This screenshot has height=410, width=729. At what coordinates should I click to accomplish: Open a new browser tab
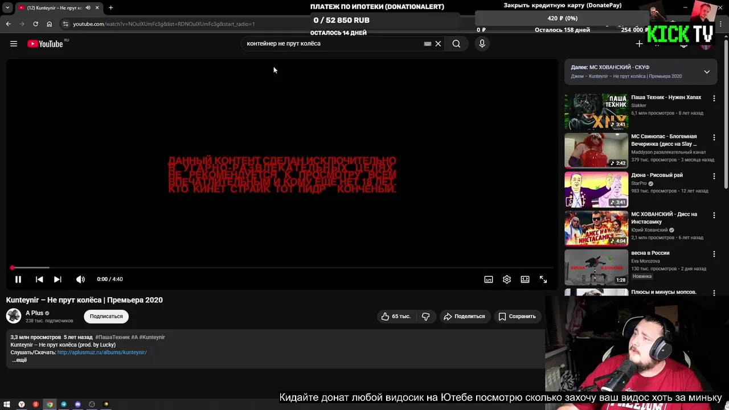[110, 8]
